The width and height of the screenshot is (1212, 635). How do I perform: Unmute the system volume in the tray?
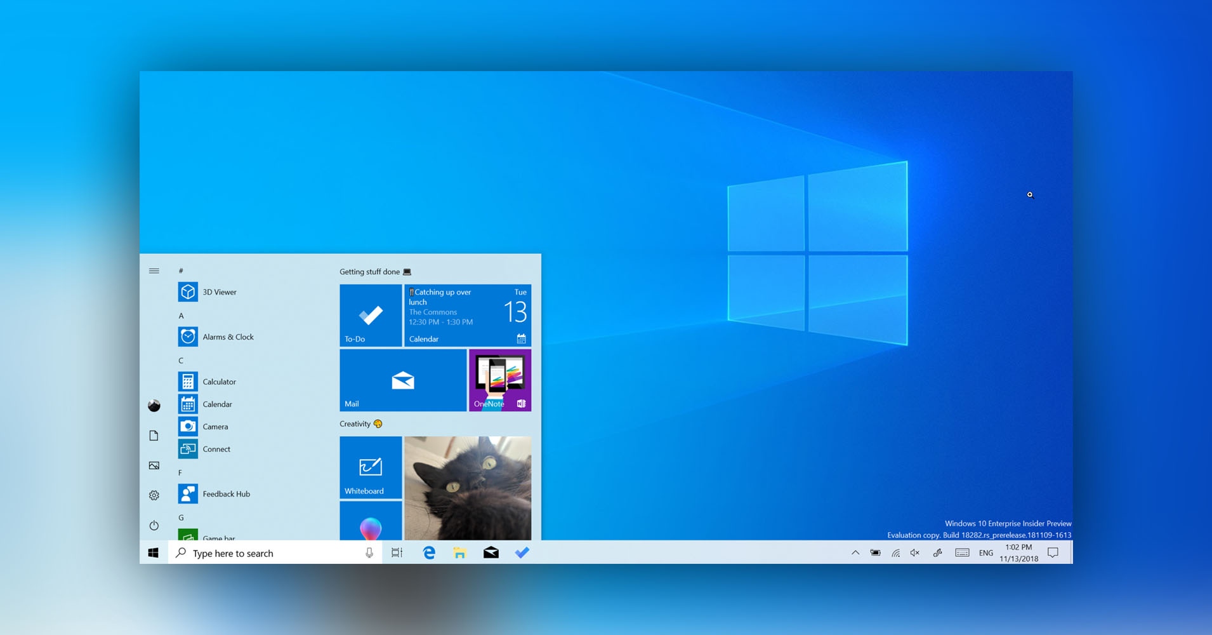(914, 552)
